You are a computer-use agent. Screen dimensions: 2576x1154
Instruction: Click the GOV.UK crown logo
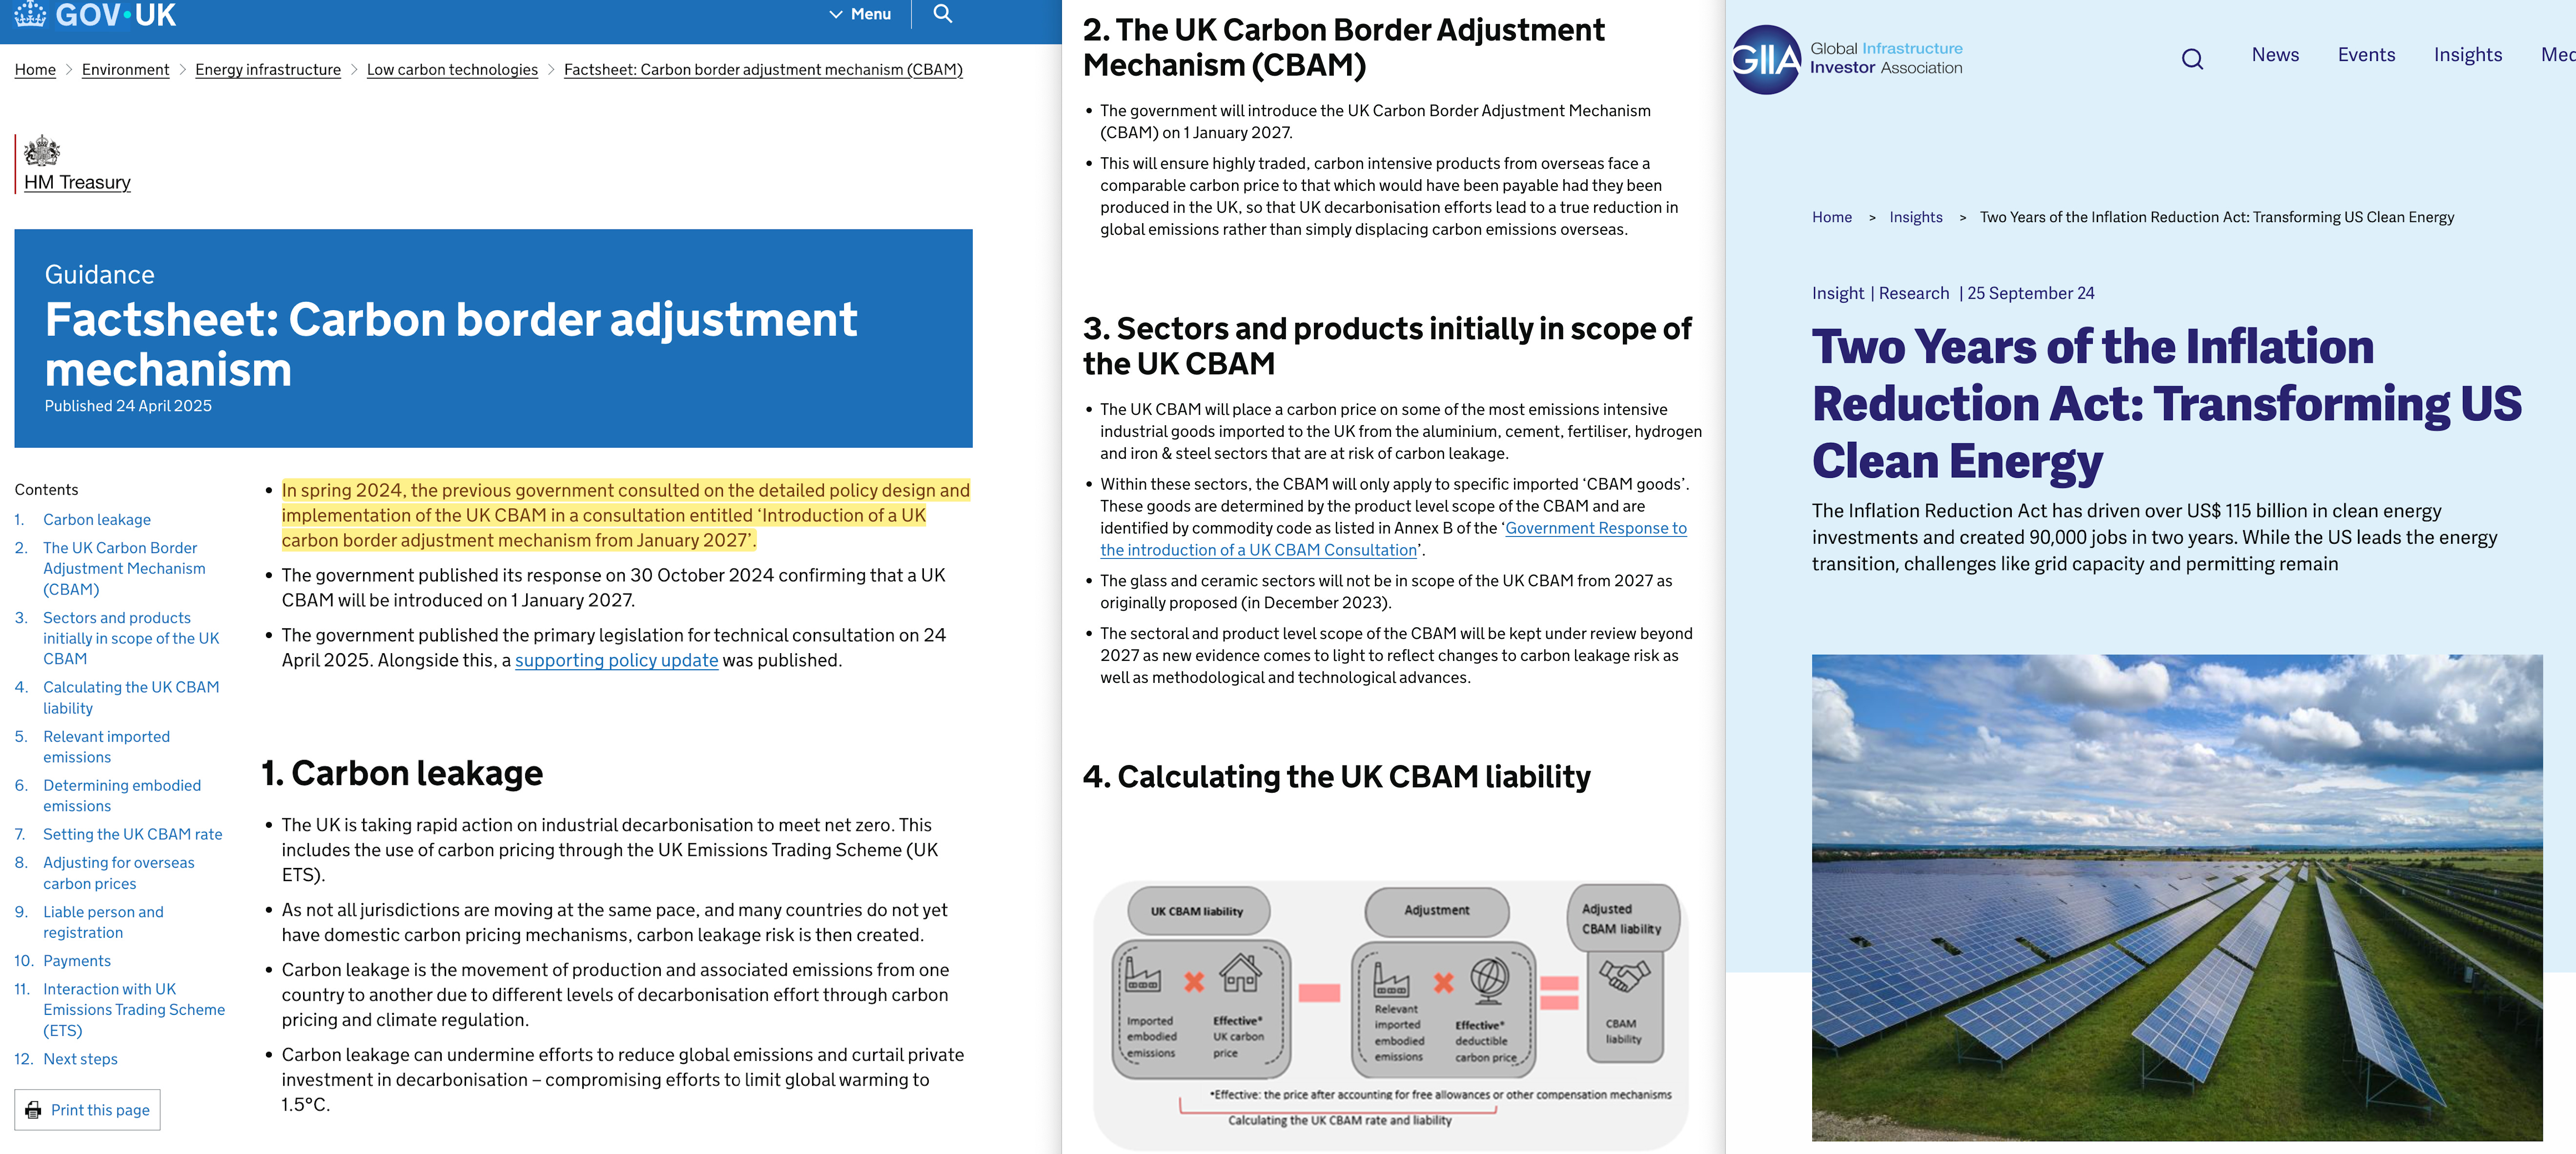[30, 14]
